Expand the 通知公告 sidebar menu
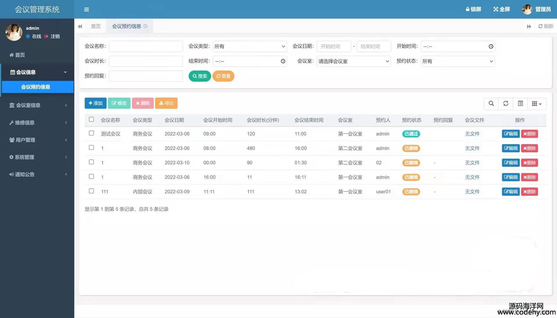The height and width of the screenshot is (318, 557). point(37,174)
